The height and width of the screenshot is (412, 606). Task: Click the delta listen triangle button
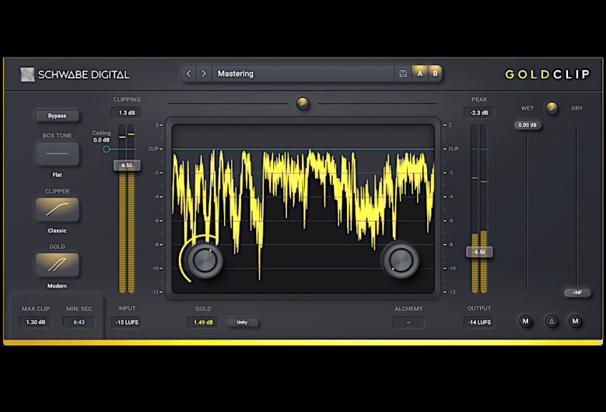(x=552, y=321)
